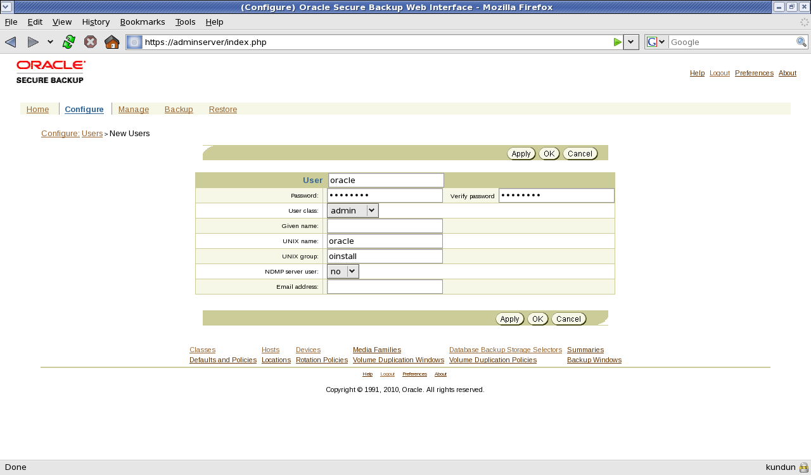Click the green Go arrow in address bar
Screen dimensions: 811x475
tap(618, 42)
